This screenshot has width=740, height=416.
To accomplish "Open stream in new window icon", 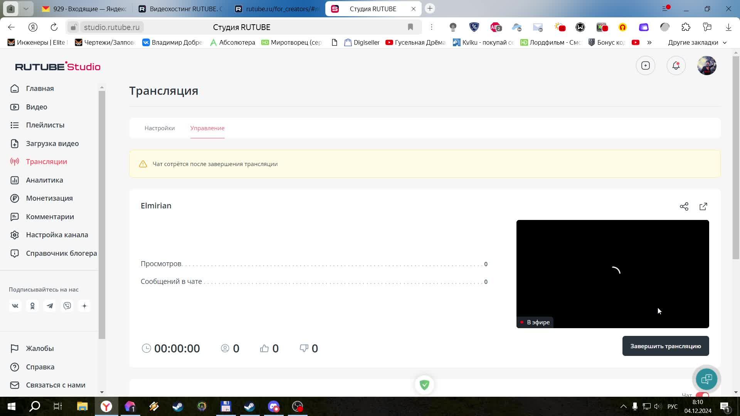I will pos(703,206).
